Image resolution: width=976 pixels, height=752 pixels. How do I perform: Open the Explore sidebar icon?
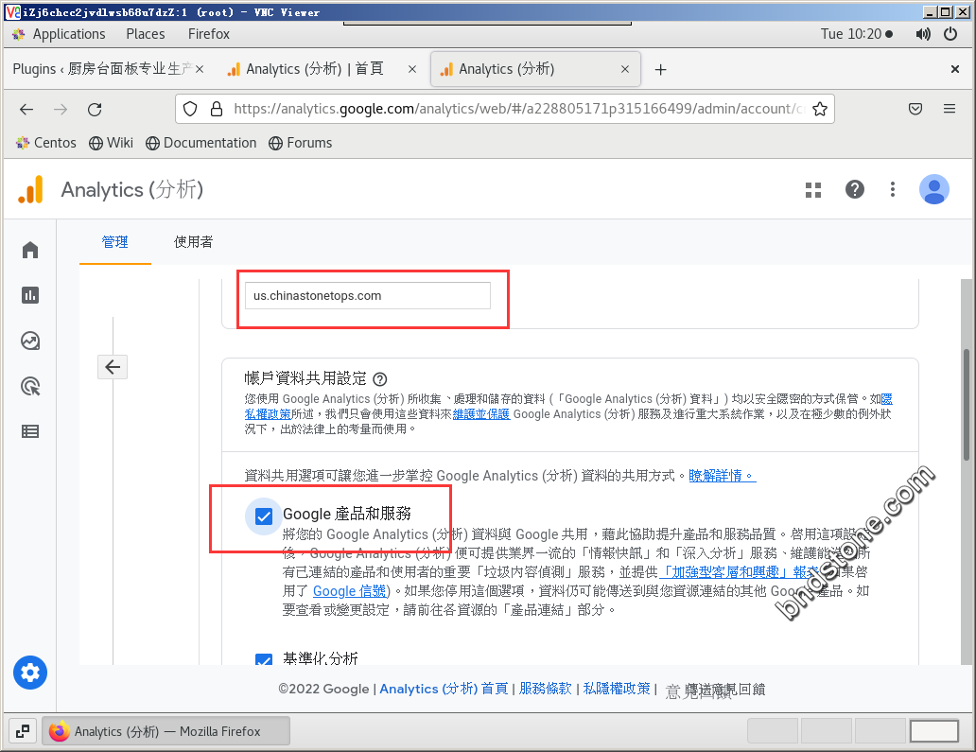[30, 341]
